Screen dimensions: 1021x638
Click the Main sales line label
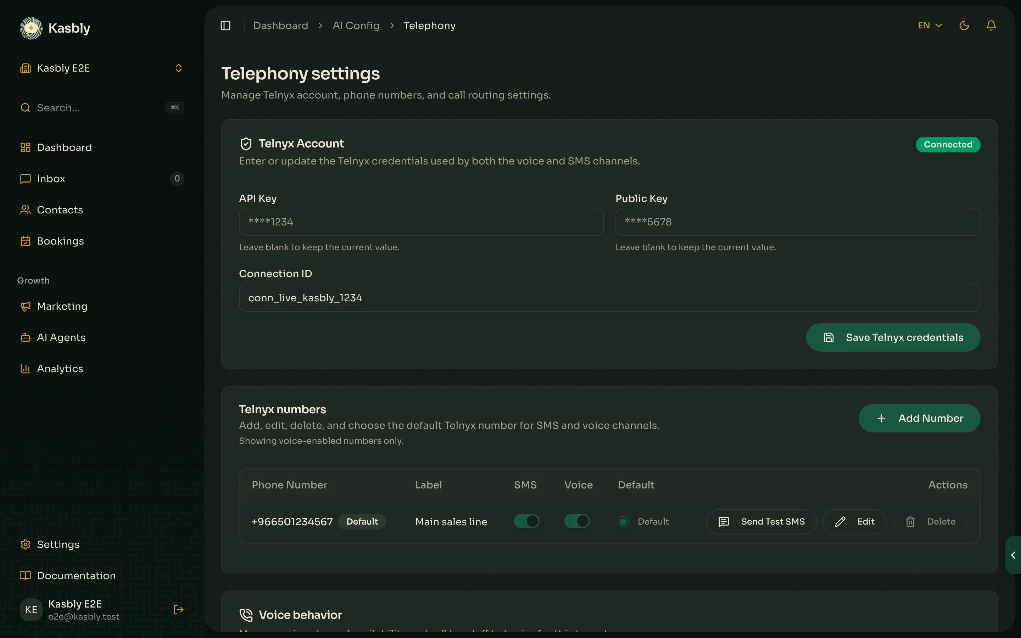point(451,522)
